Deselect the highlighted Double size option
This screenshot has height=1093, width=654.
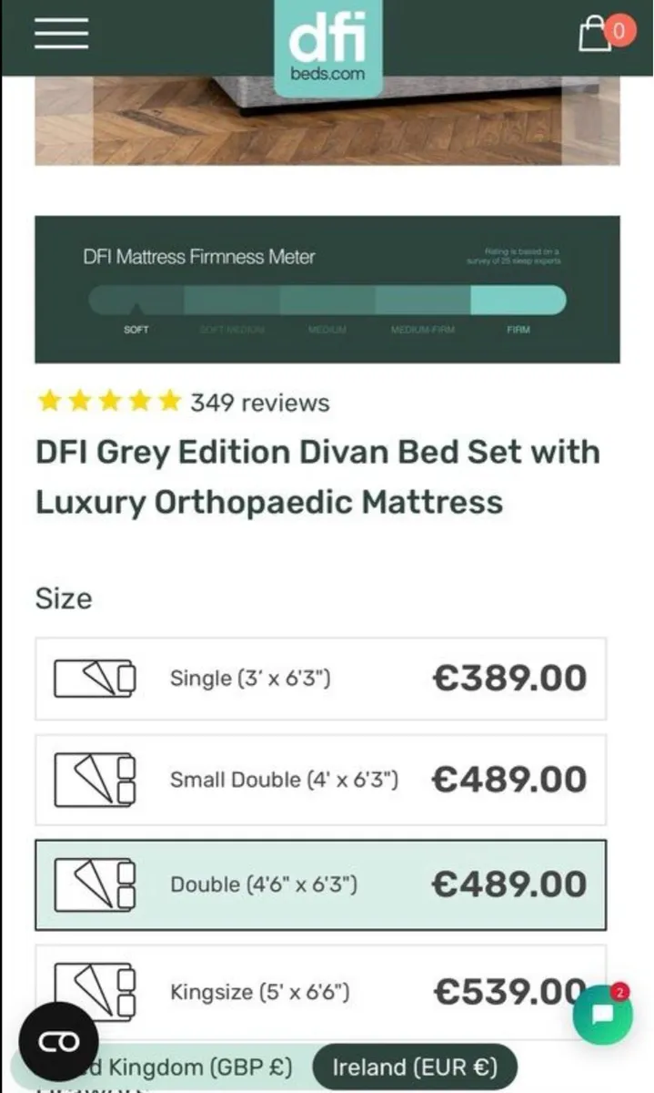point(320,884)
